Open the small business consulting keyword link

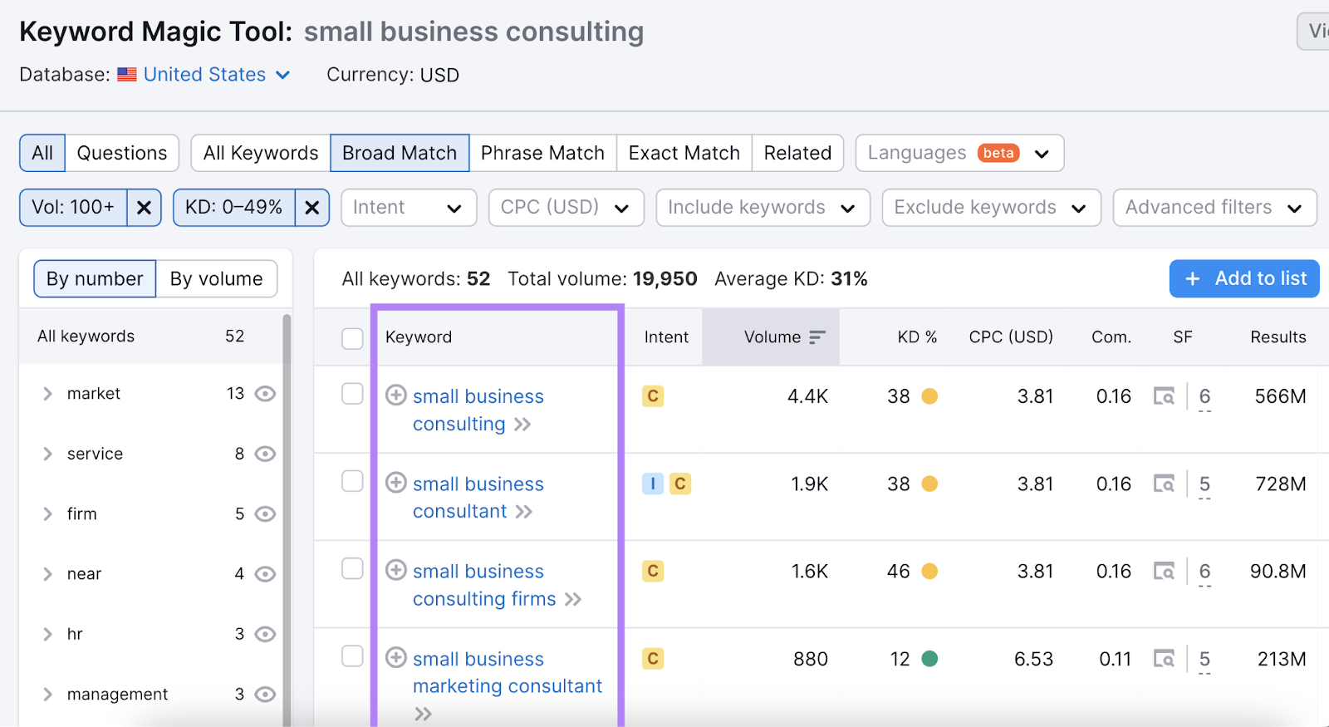pyautogui.click(x=478, y=410)
